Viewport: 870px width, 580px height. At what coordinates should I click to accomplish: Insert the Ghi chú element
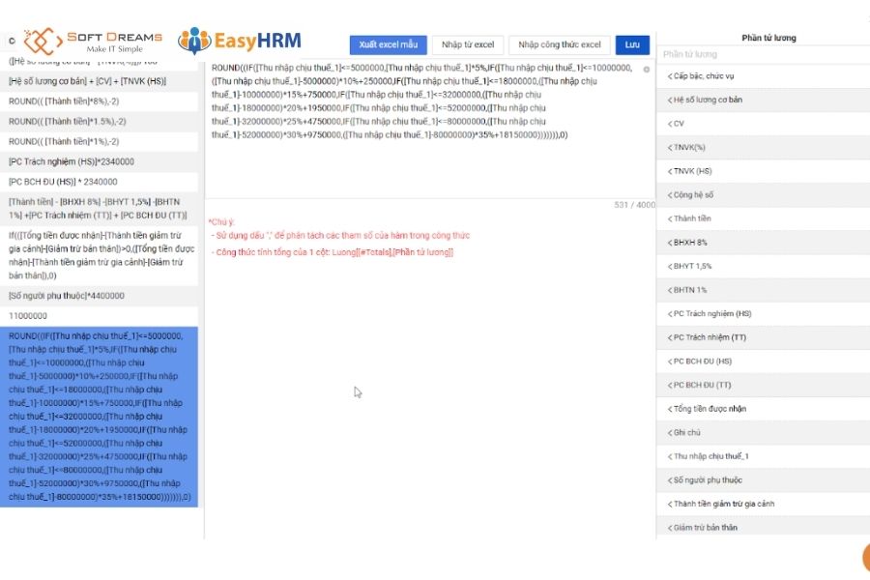[x=764, y=432]
